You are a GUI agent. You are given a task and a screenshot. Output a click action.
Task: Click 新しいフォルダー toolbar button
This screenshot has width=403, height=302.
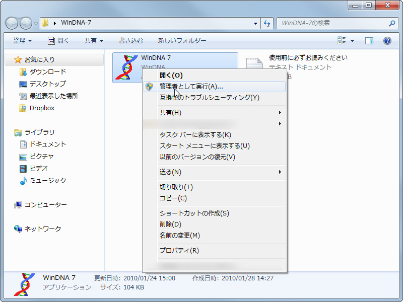[182, 41]
